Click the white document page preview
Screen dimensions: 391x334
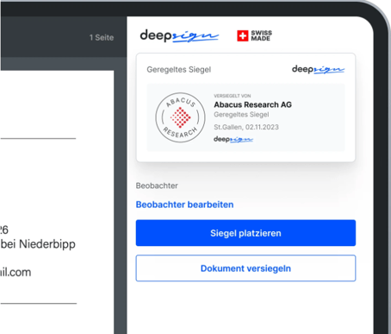[x=57, y=202]
